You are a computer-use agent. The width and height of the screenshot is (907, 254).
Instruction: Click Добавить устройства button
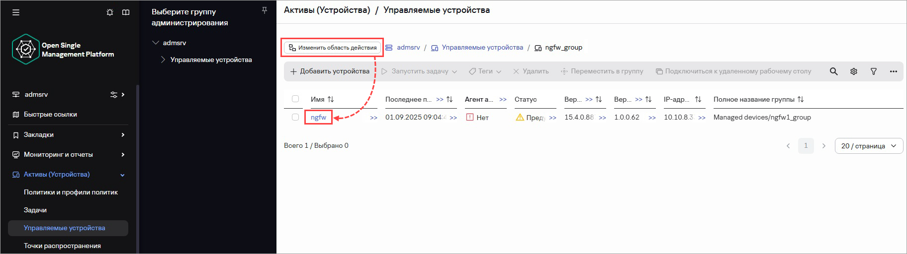pos(330,71)
